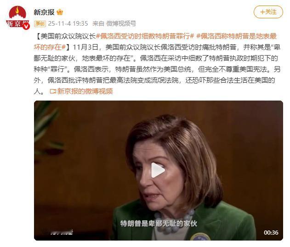
Task: Click the gold crown membership icon
Action: 60,12
